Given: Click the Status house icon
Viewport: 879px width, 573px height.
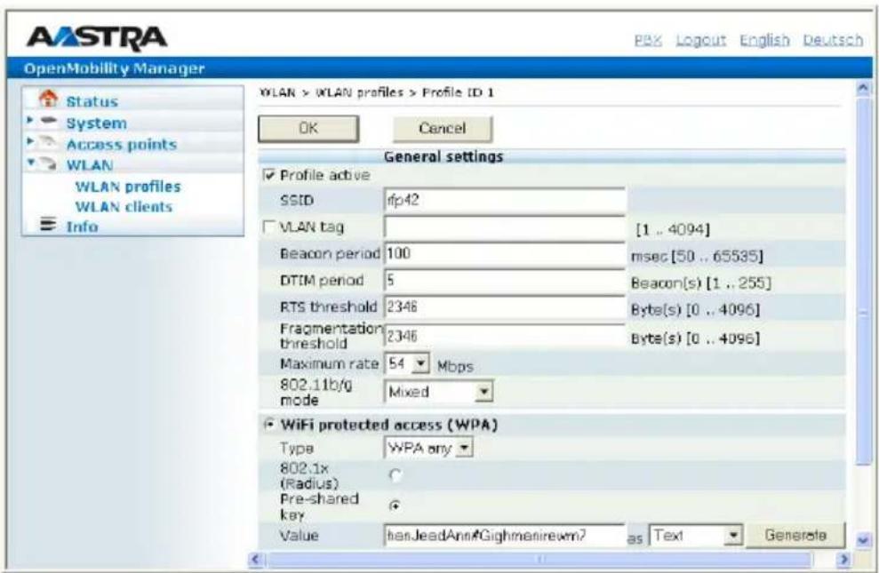Looking at the screenshot, I should tap(48, 99).
